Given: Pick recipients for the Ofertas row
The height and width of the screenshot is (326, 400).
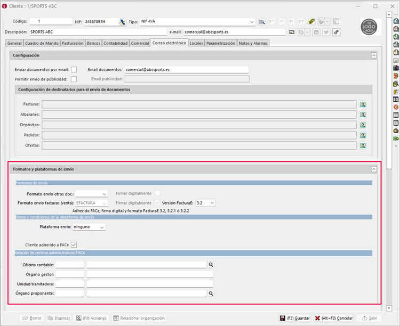Looking at the screenshot, I should (x=363, y=145).
